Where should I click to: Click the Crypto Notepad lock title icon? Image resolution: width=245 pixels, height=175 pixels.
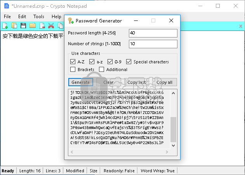click(x=6, y=6)
